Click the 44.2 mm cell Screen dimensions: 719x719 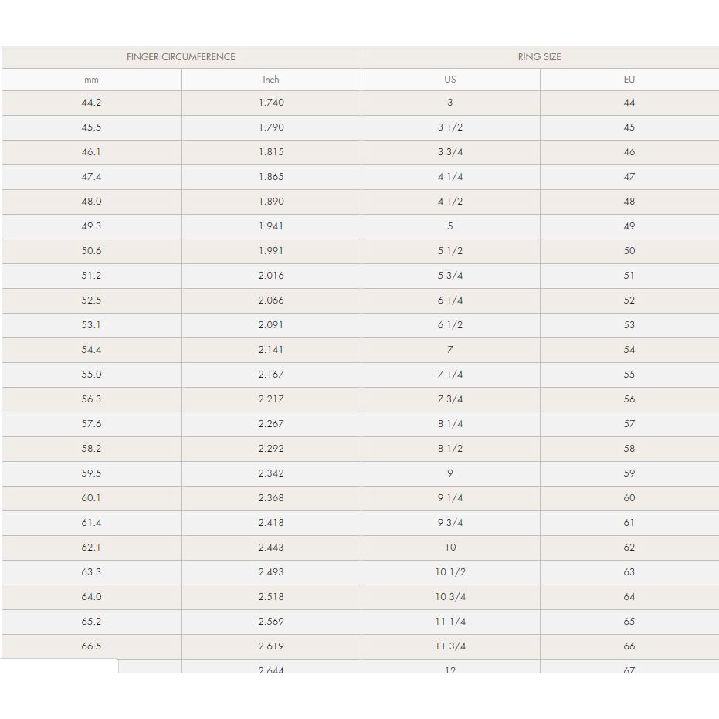click(92, 103)
